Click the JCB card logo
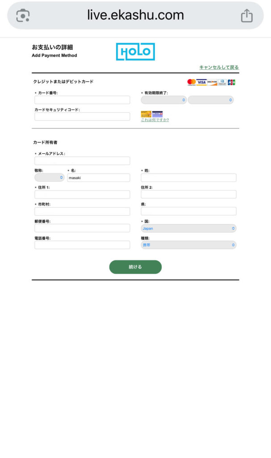The width and height of the screenshot is (271, 458). pos(231,82)
